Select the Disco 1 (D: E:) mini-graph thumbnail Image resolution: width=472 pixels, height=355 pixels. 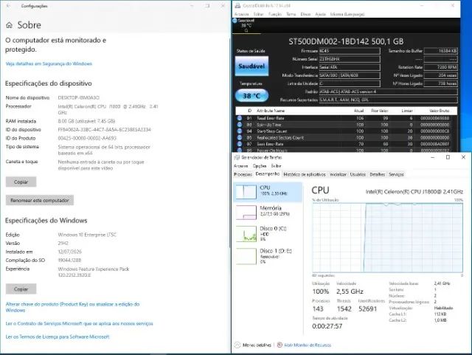click(x=246, y=256)
